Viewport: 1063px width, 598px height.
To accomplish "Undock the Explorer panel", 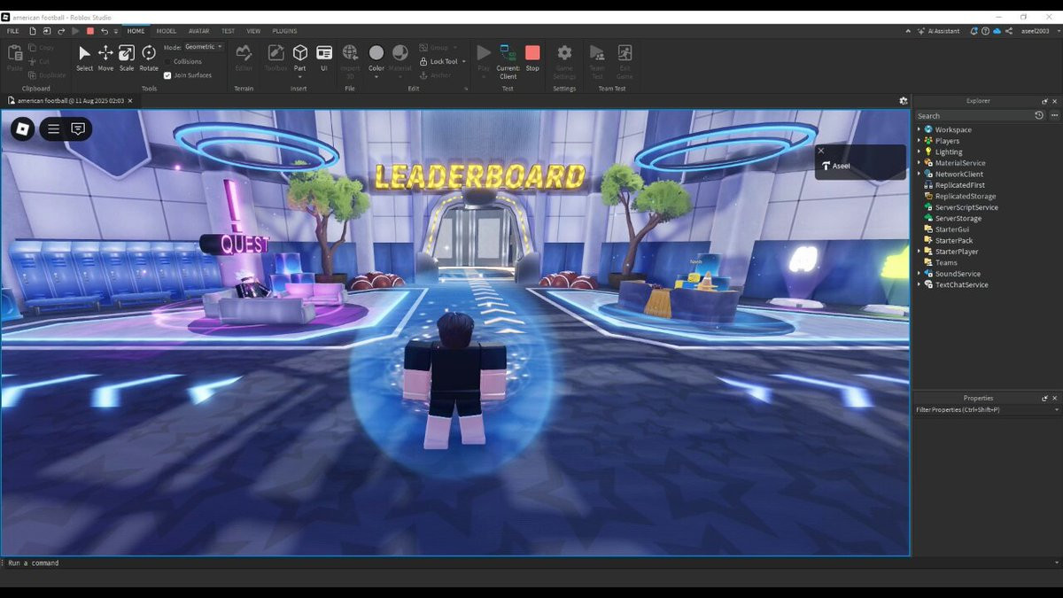I will pyautogui.click(x=1044, y=101).
